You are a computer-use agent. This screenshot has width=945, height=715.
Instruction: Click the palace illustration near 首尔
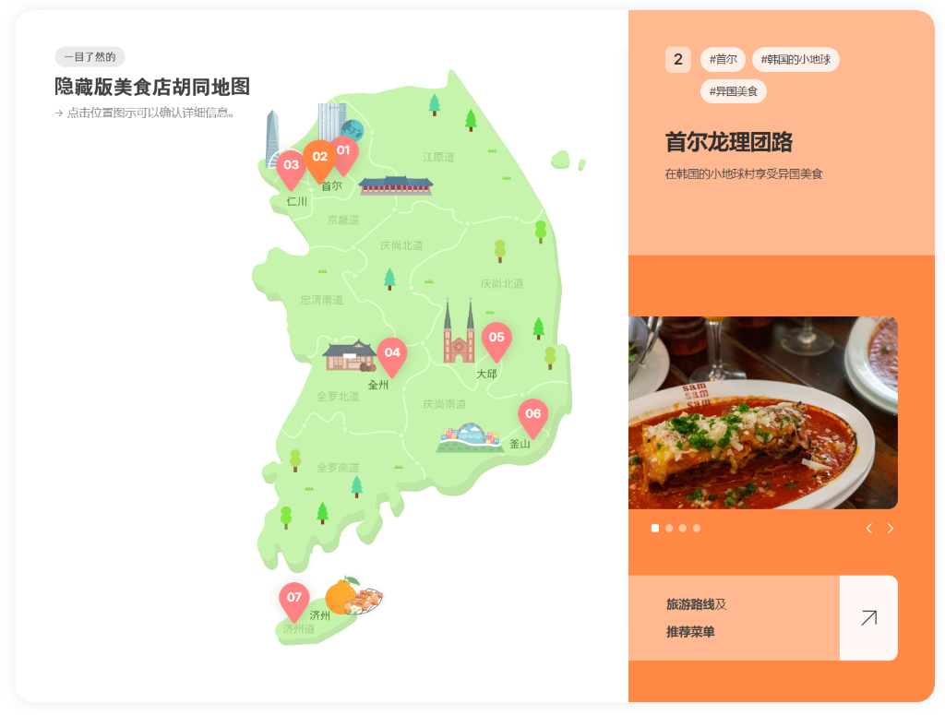coord(396,185)
